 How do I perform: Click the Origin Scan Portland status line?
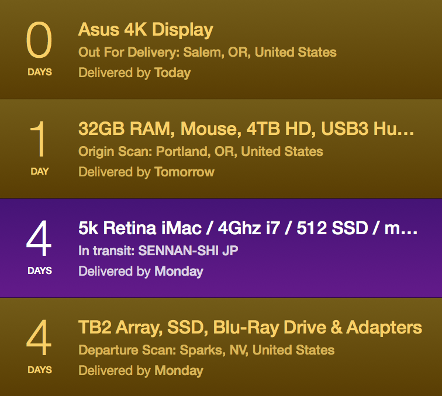coord(201,151)
